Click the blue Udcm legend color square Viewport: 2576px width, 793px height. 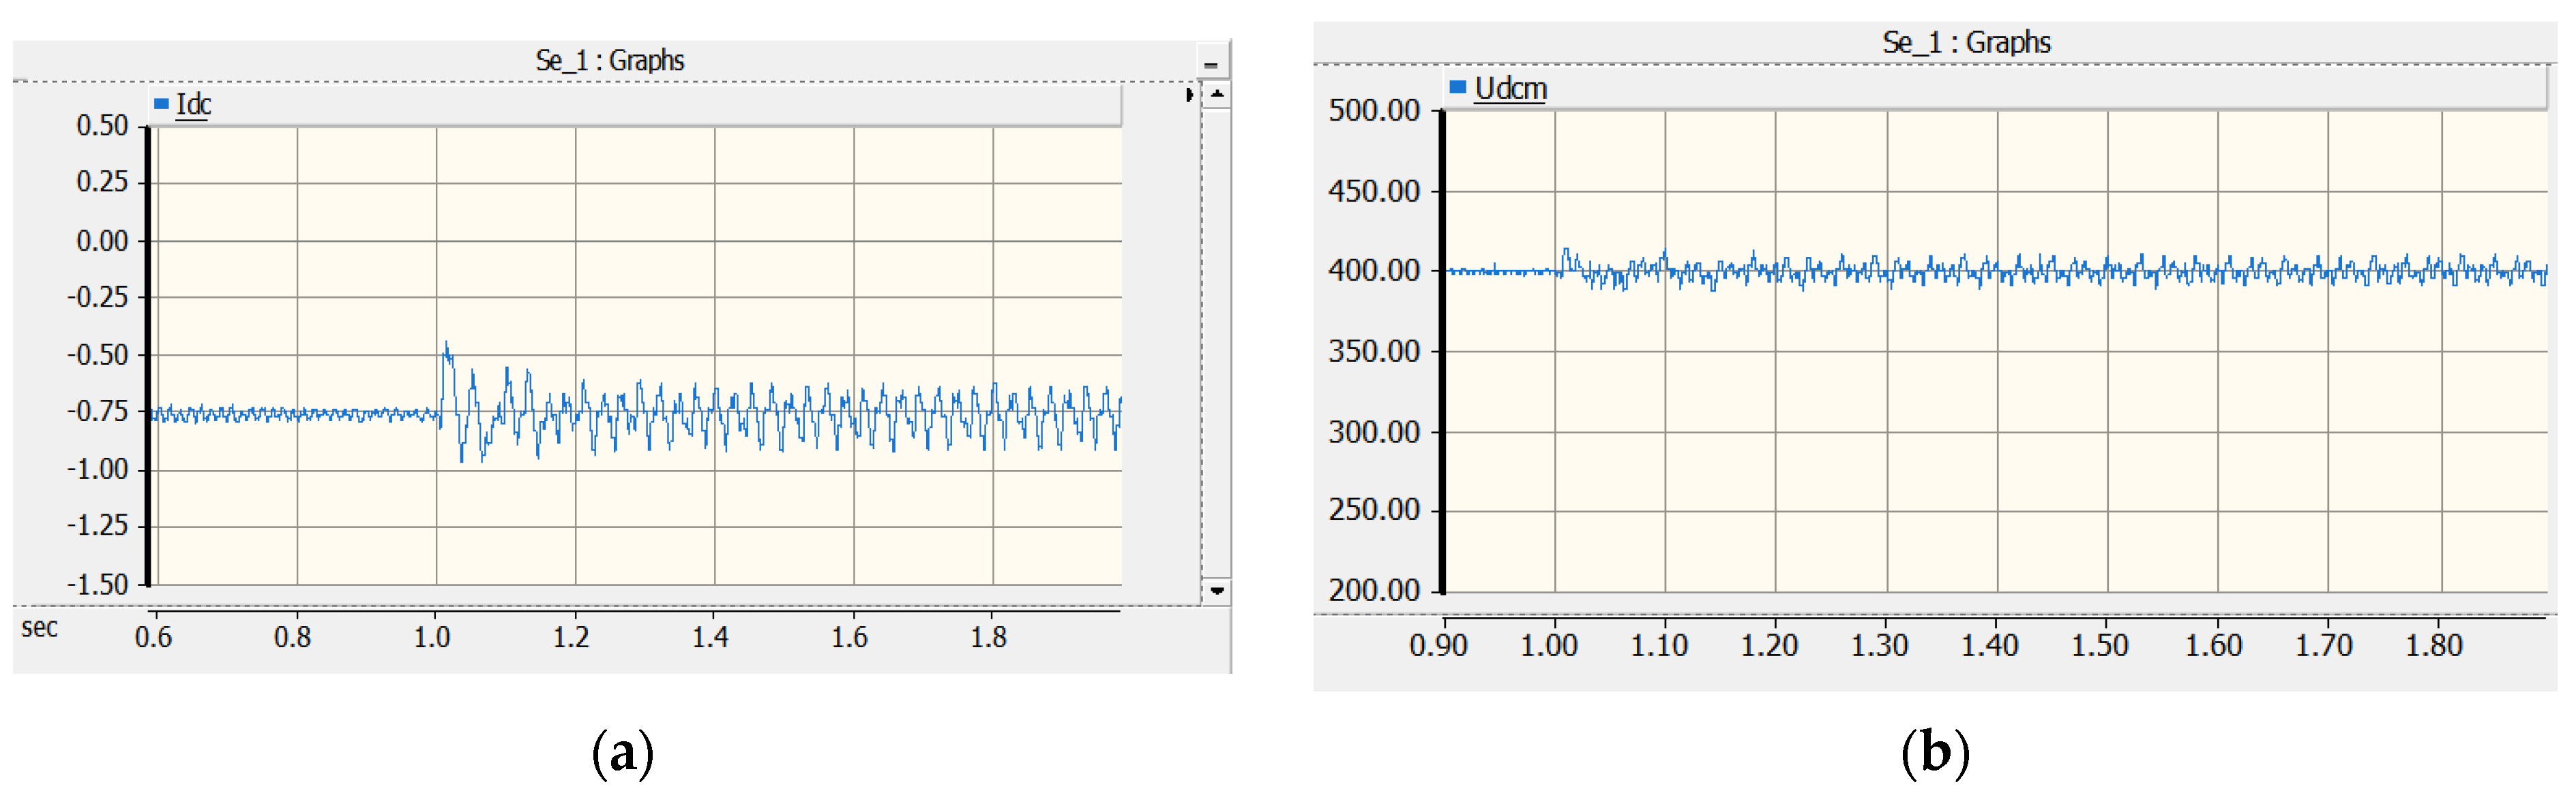(x=1457, y=88)
